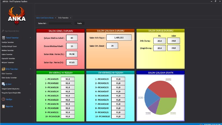
Task: Open Makine Tanımları in the sidebar
Action: (8, 50)
